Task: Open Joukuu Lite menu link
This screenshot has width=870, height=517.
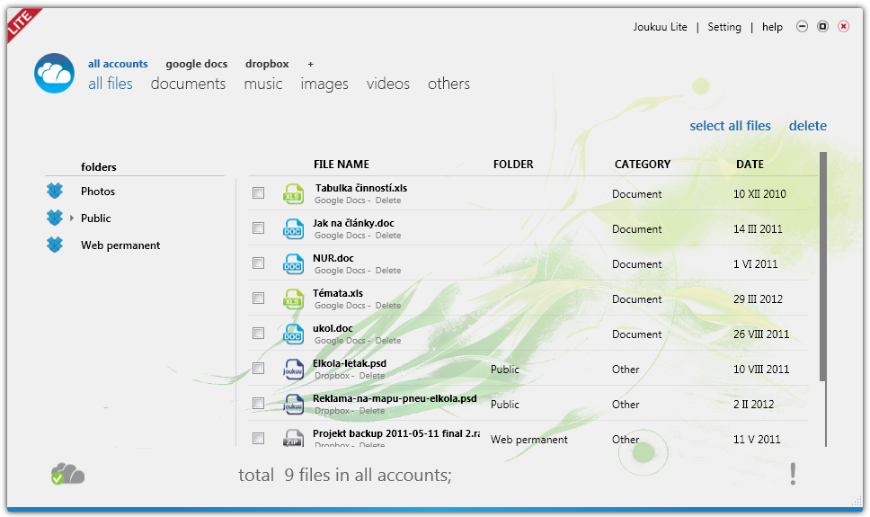Action: click(x=660, y=27)
